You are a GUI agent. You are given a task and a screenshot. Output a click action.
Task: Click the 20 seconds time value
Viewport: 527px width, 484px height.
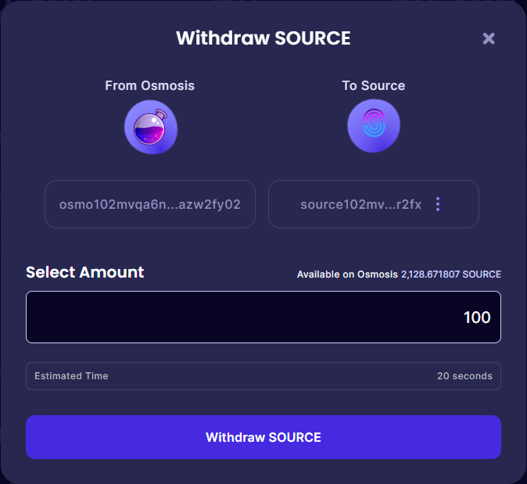click(x=464, y=376)
